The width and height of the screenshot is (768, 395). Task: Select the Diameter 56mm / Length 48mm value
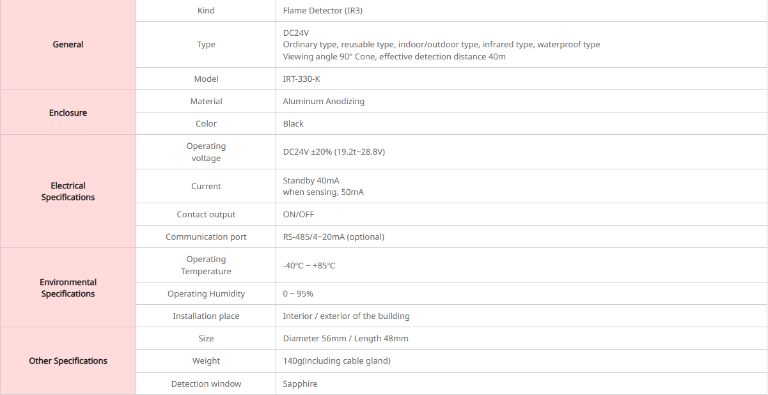point(345,339)
